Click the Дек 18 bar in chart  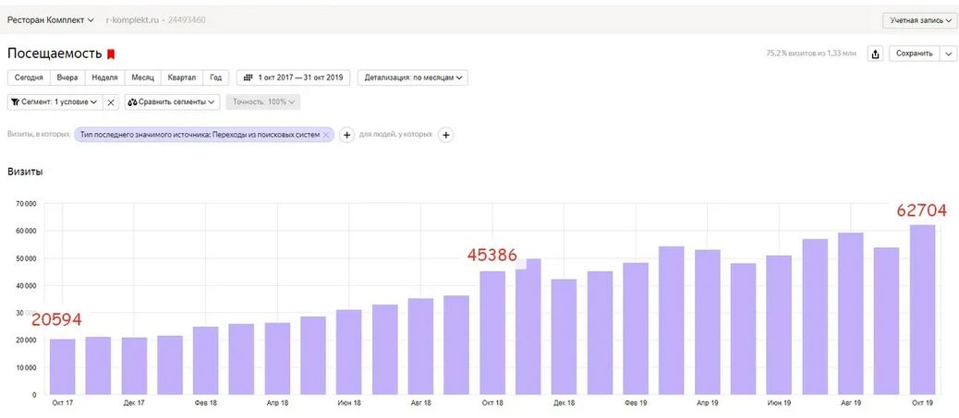coord(564,337)
